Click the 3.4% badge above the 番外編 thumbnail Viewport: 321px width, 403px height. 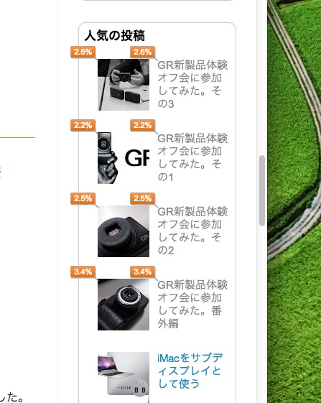tap(83, 272)
